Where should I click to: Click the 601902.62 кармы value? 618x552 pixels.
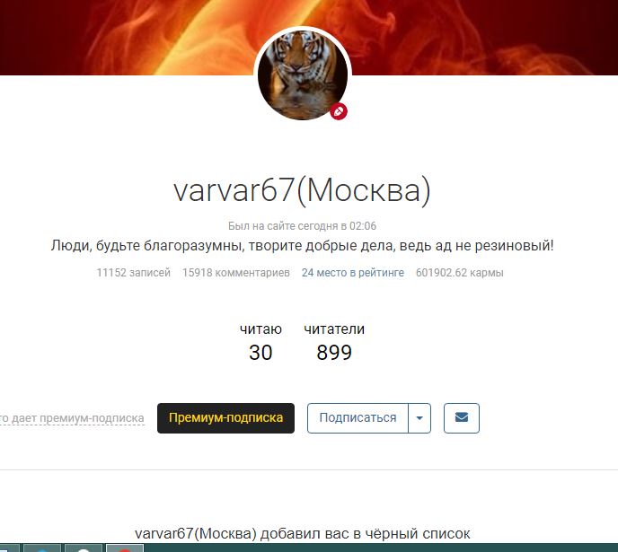click(460, 273)
